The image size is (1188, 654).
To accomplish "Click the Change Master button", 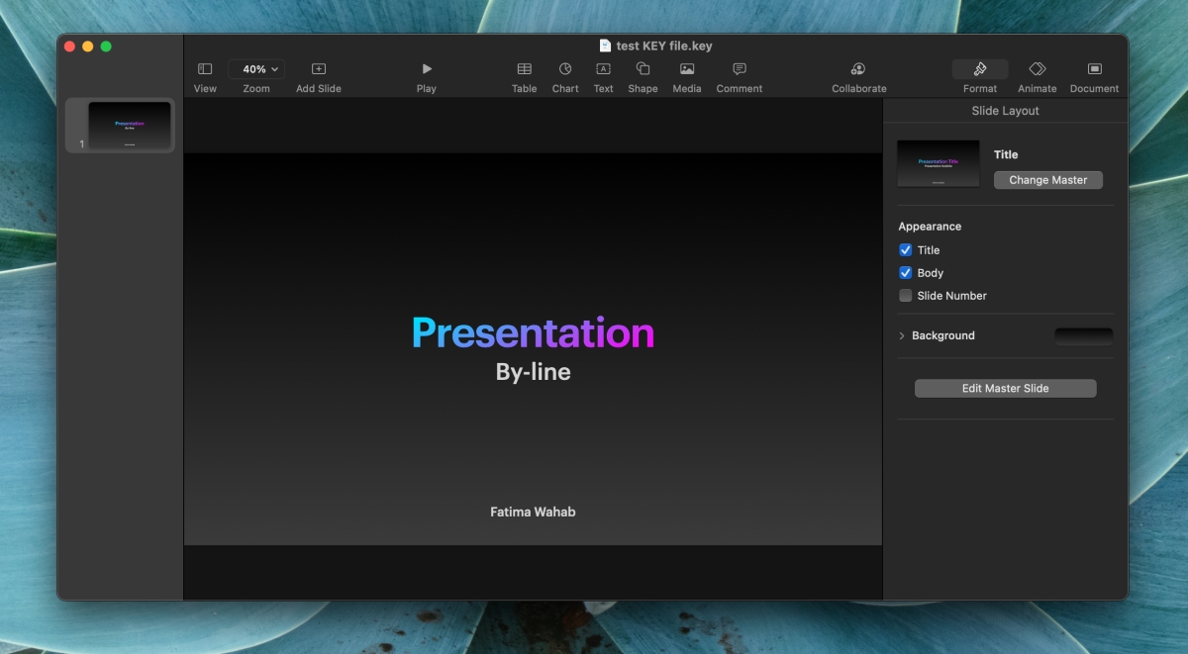I will click(x=1047, y=180).
